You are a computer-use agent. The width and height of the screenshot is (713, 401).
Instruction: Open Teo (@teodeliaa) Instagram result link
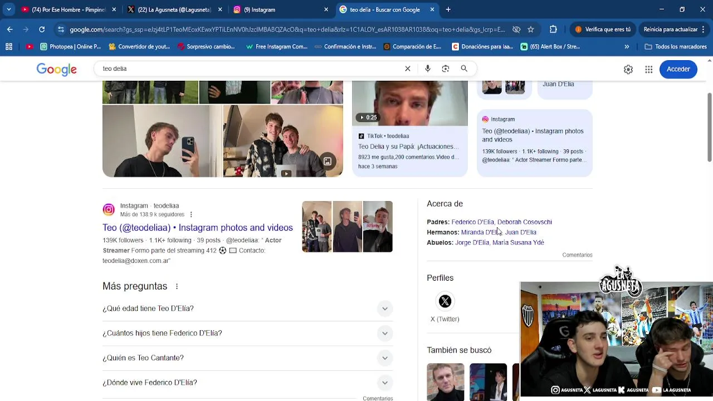point(198,228)
